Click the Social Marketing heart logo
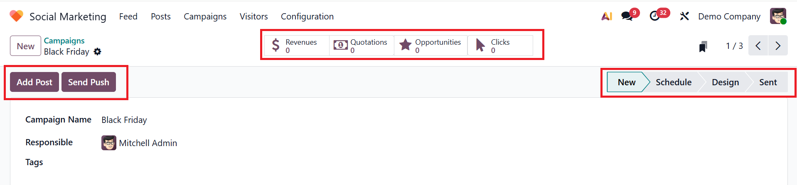This screenshot has height=185, width=797. [16, 16]
